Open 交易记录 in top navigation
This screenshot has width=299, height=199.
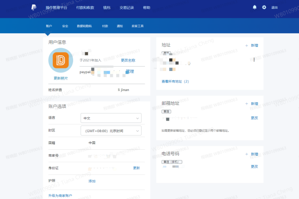126,8
